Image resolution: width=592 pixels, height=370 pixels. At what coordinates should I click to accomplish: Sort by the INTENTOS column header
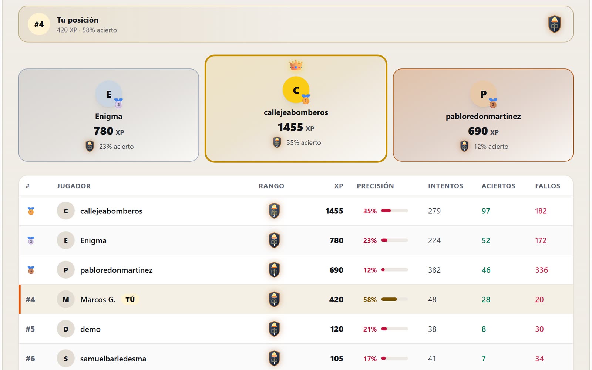pos(445,186)
